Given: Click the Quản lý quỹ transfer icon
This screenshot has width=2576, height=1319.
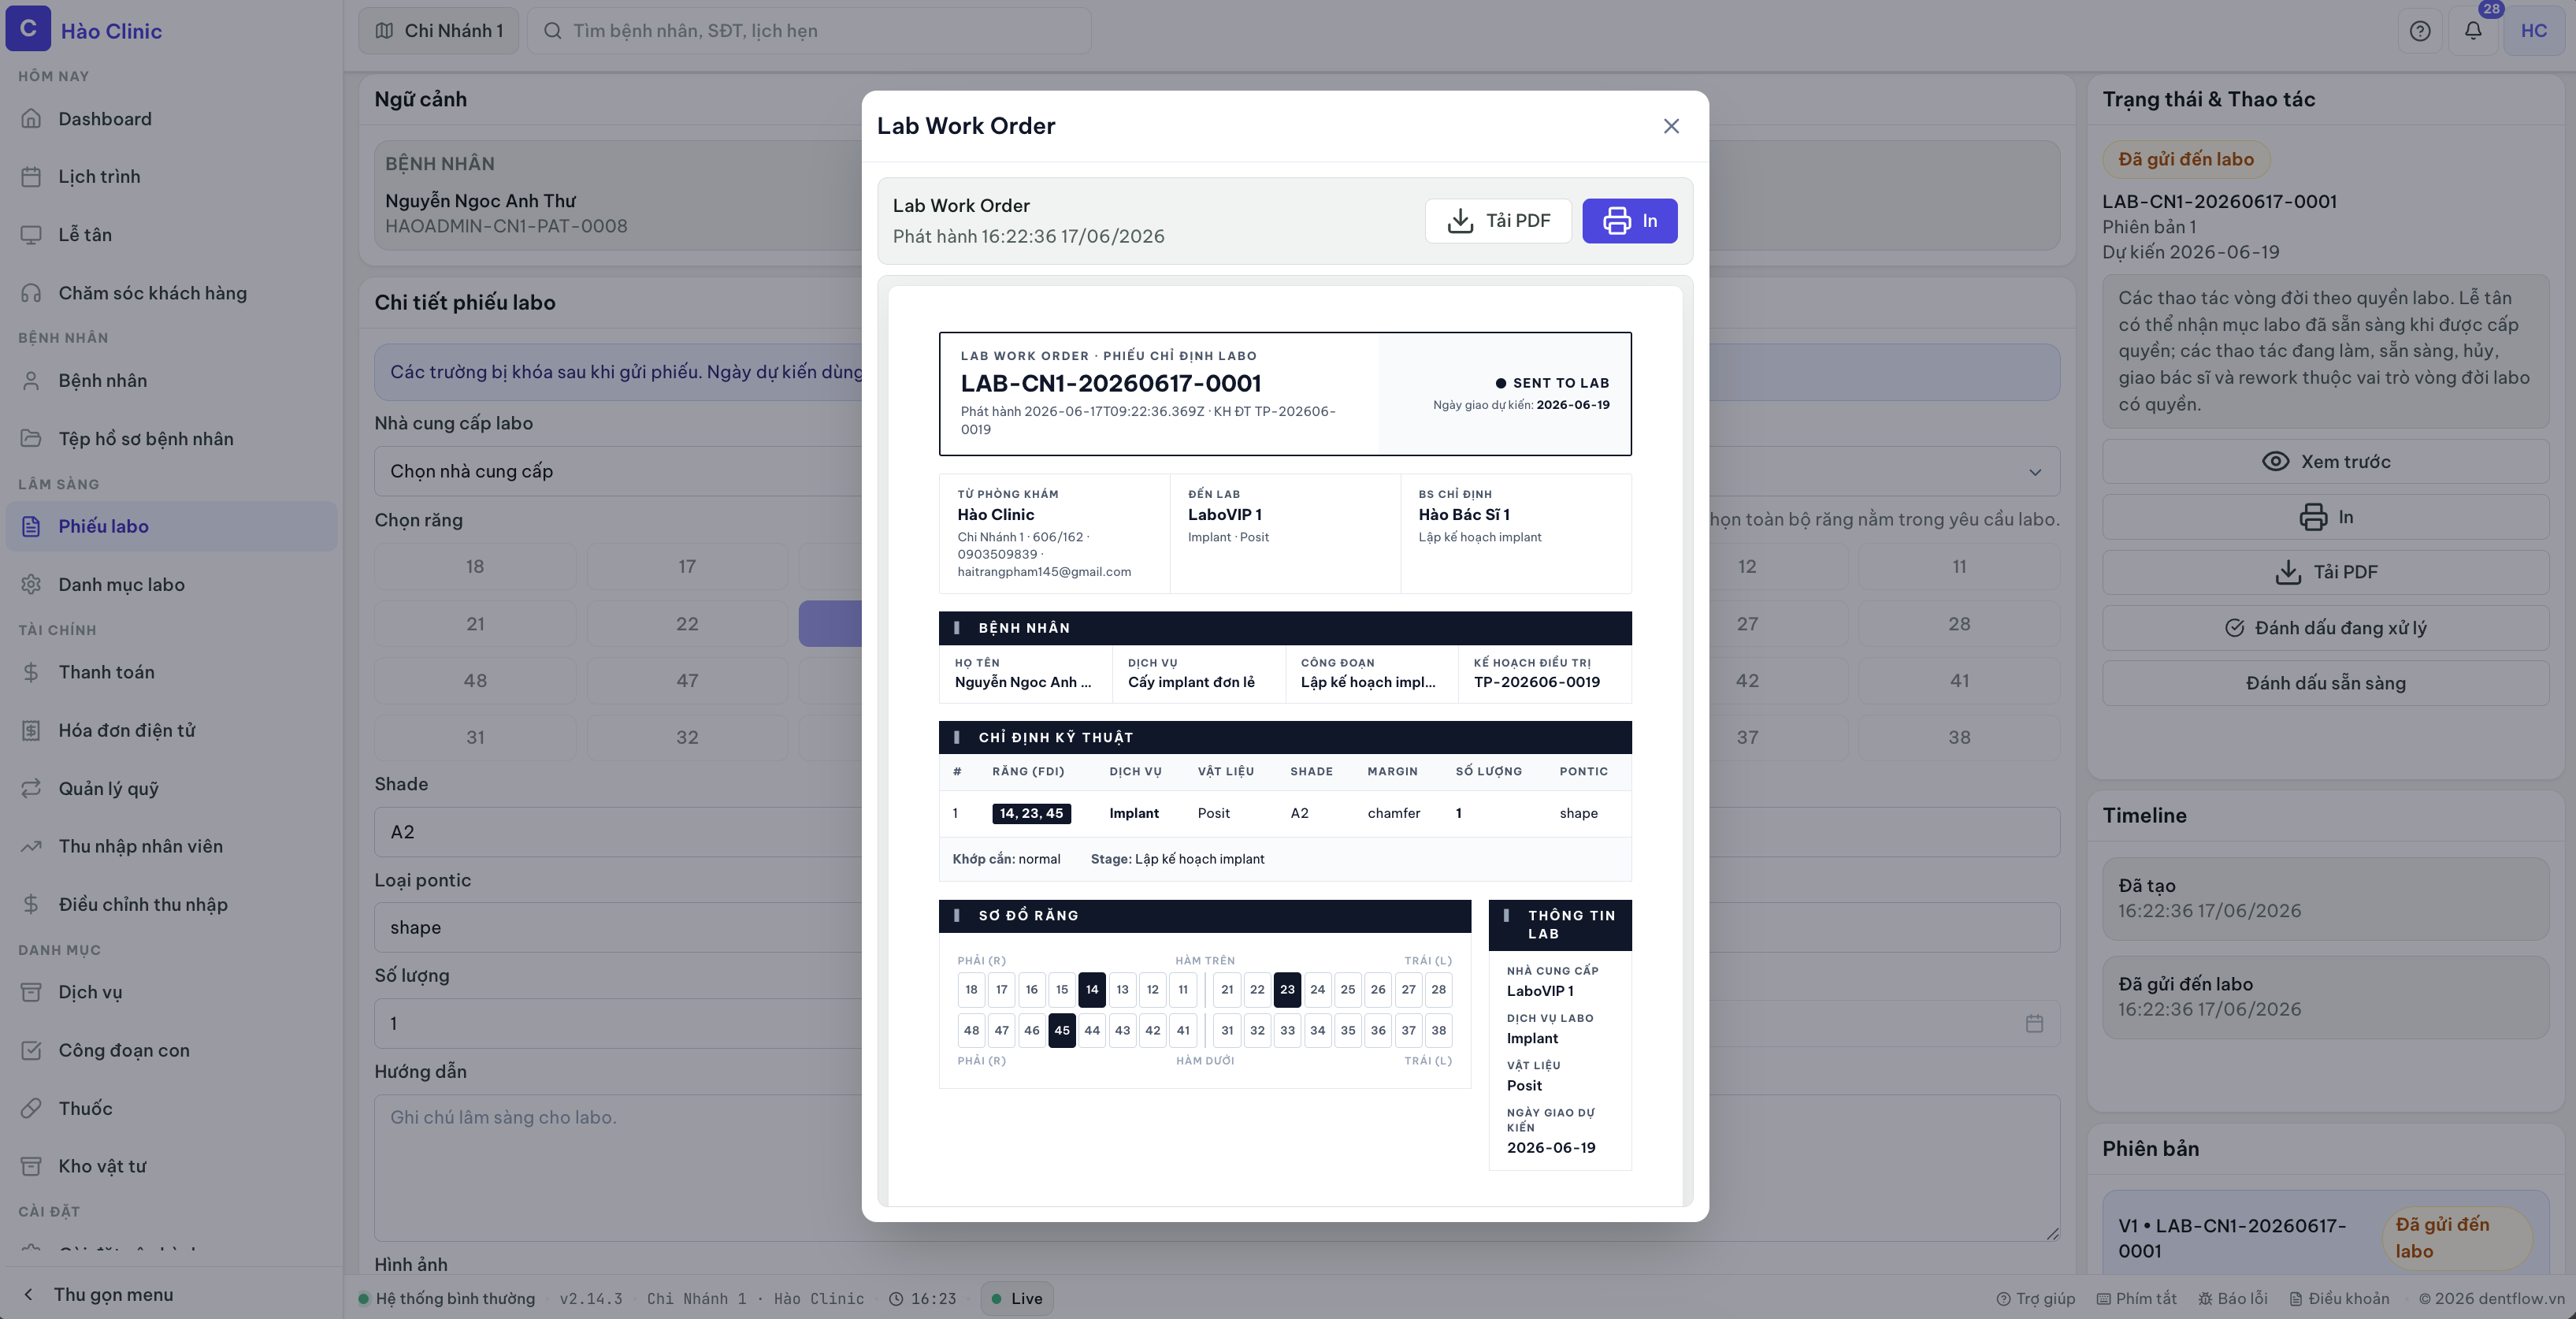Looking at the screenshot, I should (x=31, y=788).
